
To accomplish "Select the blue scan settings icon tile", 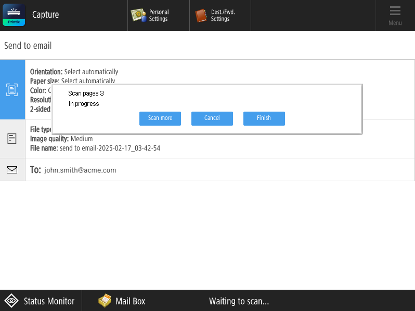I will click(x=12, y=89).
